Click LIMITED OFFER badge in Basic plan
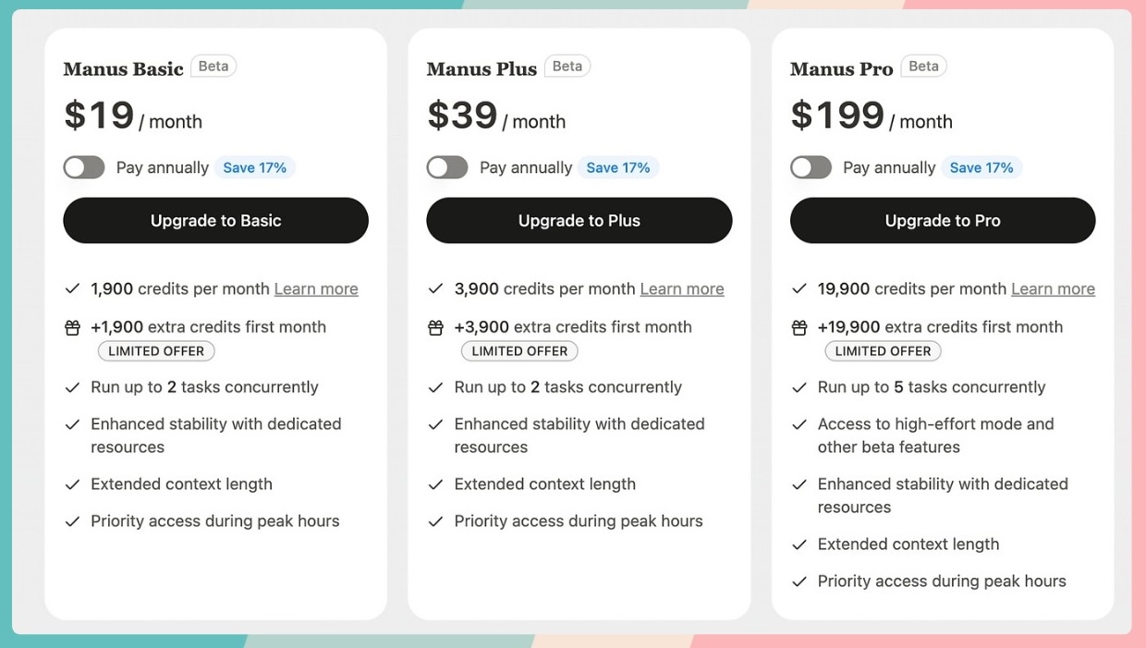 [156, 351]
